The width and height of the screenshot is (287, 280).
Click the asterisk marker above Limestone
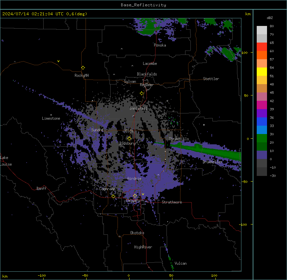coord(51,115)
